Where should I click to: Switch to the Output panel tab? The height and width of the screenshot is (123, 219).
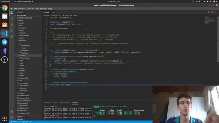(x=55, y=103)
